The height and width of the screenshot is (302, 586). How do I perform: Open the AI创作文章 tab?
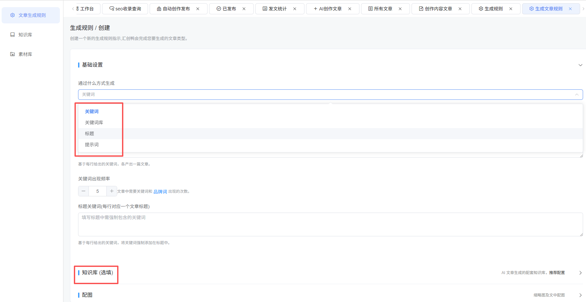(x=328, y=9)
